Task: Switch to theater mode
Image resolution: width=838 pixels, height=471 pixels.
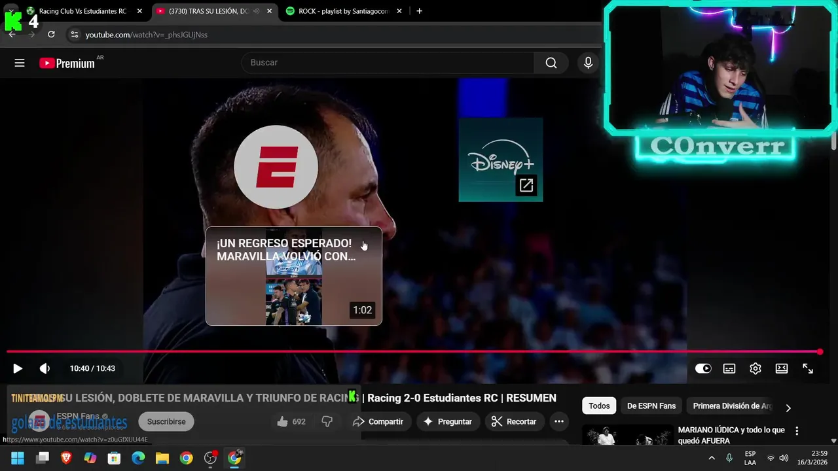Action: 782,368
